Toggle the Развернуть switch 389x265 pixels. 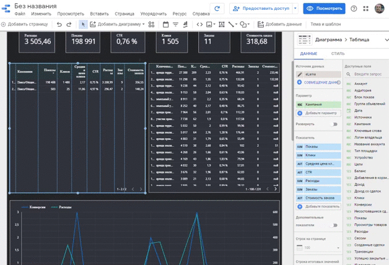tap(335, 124)
